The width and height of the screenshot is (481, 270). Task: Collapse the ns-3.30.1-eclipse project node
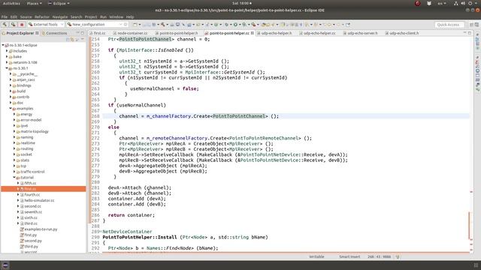[3, 45]
